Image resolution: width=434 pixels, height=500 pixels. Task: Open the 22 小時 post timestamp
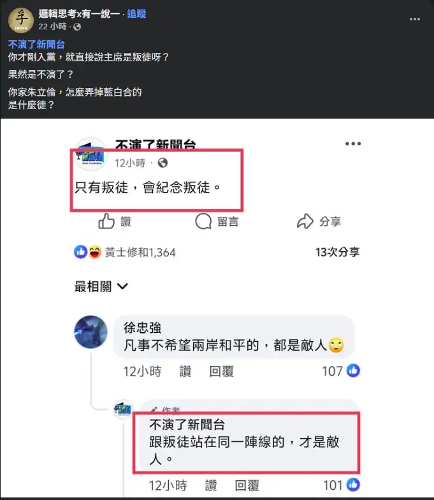click(52, 27)
